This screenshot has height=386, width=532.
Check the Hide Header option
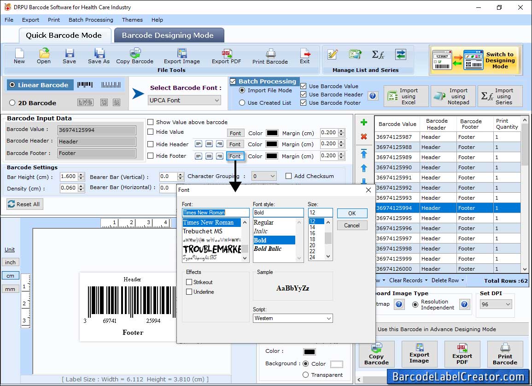[x=150, y=144]
